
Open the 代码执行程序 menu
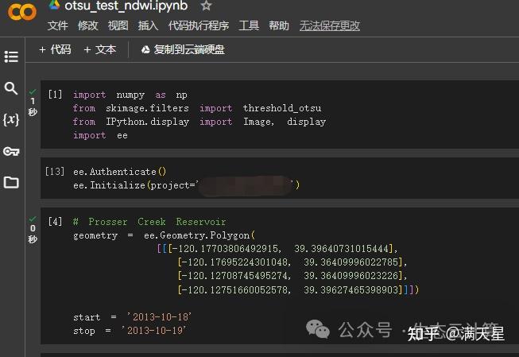(x=198, y=25)
